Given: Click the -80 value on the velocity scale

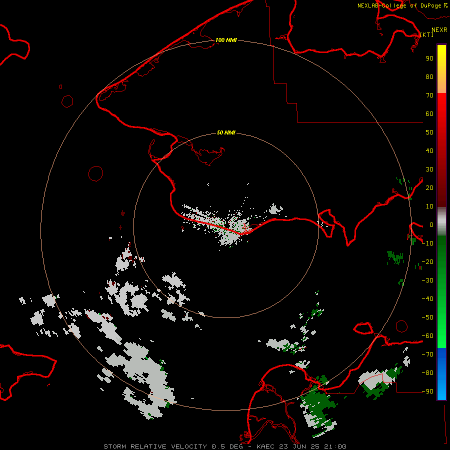Looking at the screenshot, I should pyautogui.click(x=427, y=373).
